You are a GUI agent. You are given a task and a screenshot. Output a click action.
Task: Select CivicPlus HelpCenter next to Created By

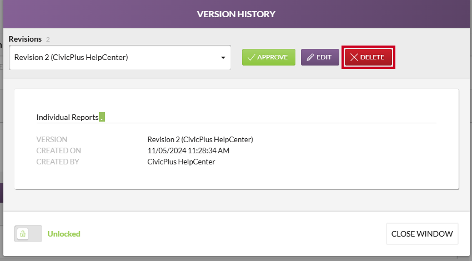pyautogui.click(x=181, y=162)
